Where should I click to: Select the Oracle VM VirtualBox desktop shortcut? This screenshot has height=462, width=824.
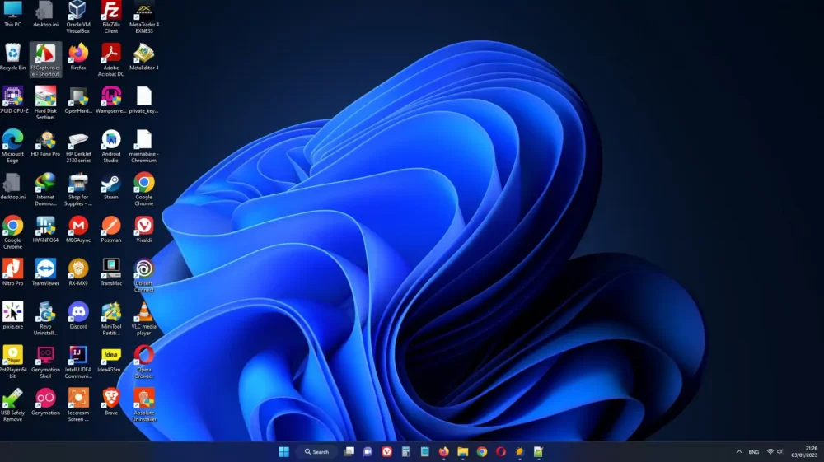tap(77, 17)
